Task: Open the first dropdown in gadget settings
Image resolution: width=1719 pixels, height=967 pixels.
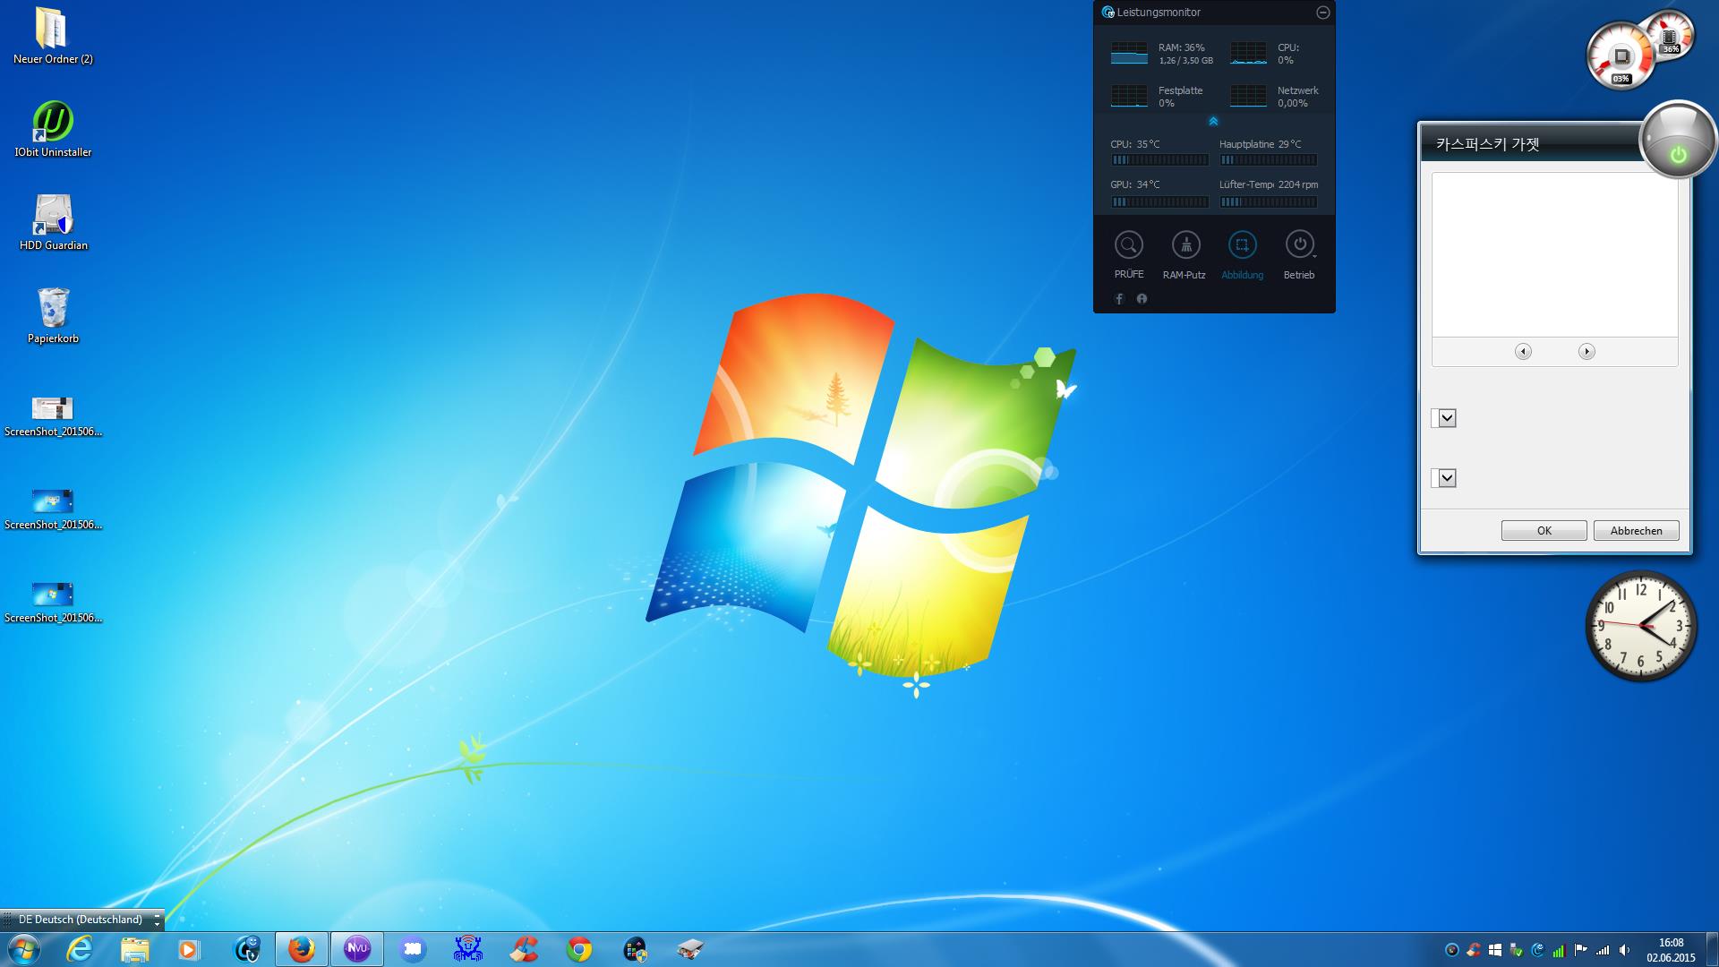Action: coord(1447,418)
